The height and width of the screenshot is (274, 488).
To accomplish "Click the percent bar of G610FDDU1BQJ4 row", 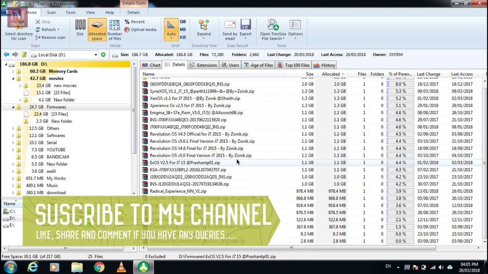I will tap(400, 84).
